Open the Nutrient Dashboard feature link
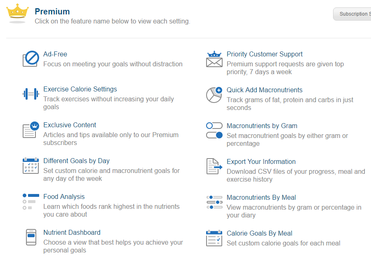371x257 pixels. (72, 232)
